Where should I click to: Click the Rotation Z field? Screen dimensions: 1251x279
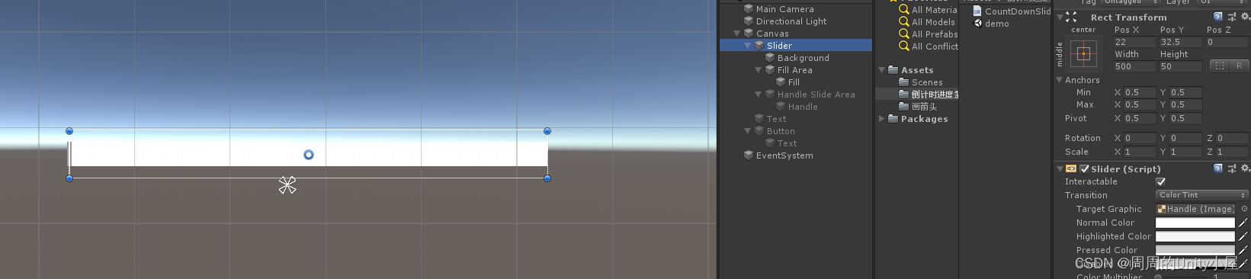click(x=1232, y=138)
